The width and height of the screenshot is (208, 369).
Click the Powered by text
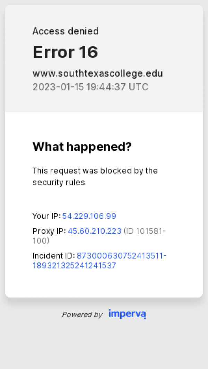click(82, 315)
